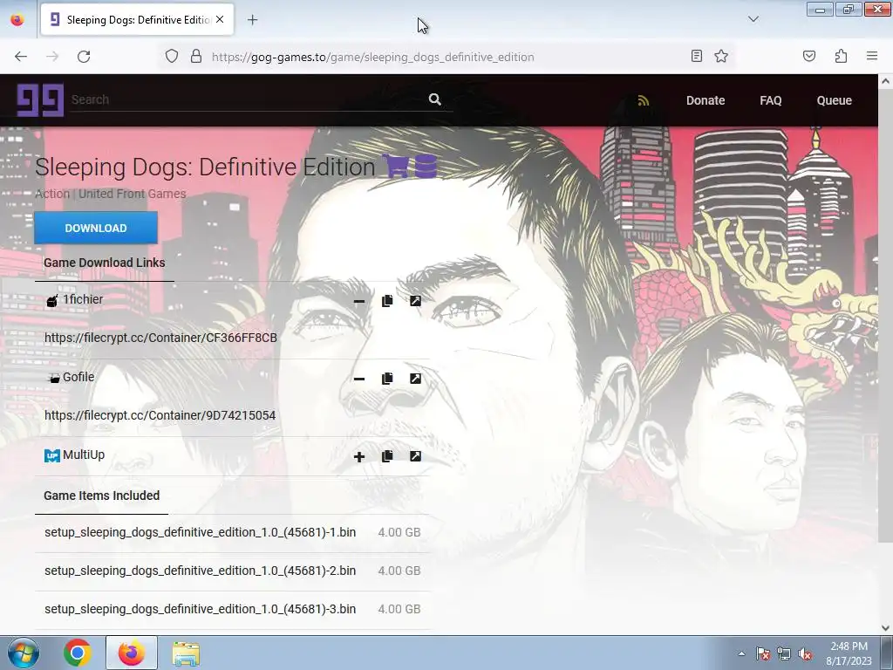893x670 pixels.
Task: Close the Sleeping Dogs tab
Action: click(220, 19)
